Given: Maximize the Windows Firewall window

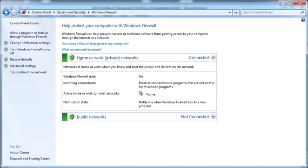Looking at the screenshot, I should pos(290,3).
